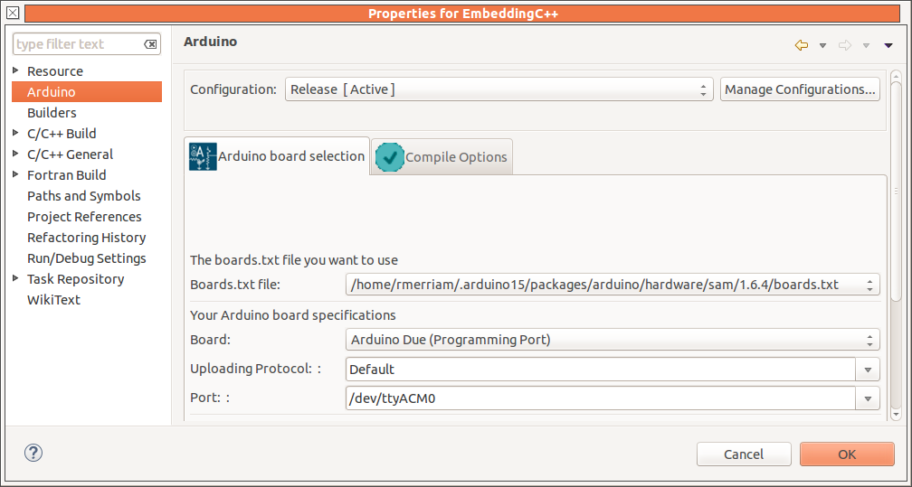
Task: Open the back history dropdown arrow
Action: point(822,45)
